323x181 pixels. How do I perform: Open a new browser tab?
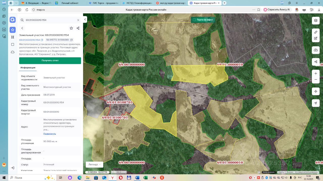[x=225, y=3]
